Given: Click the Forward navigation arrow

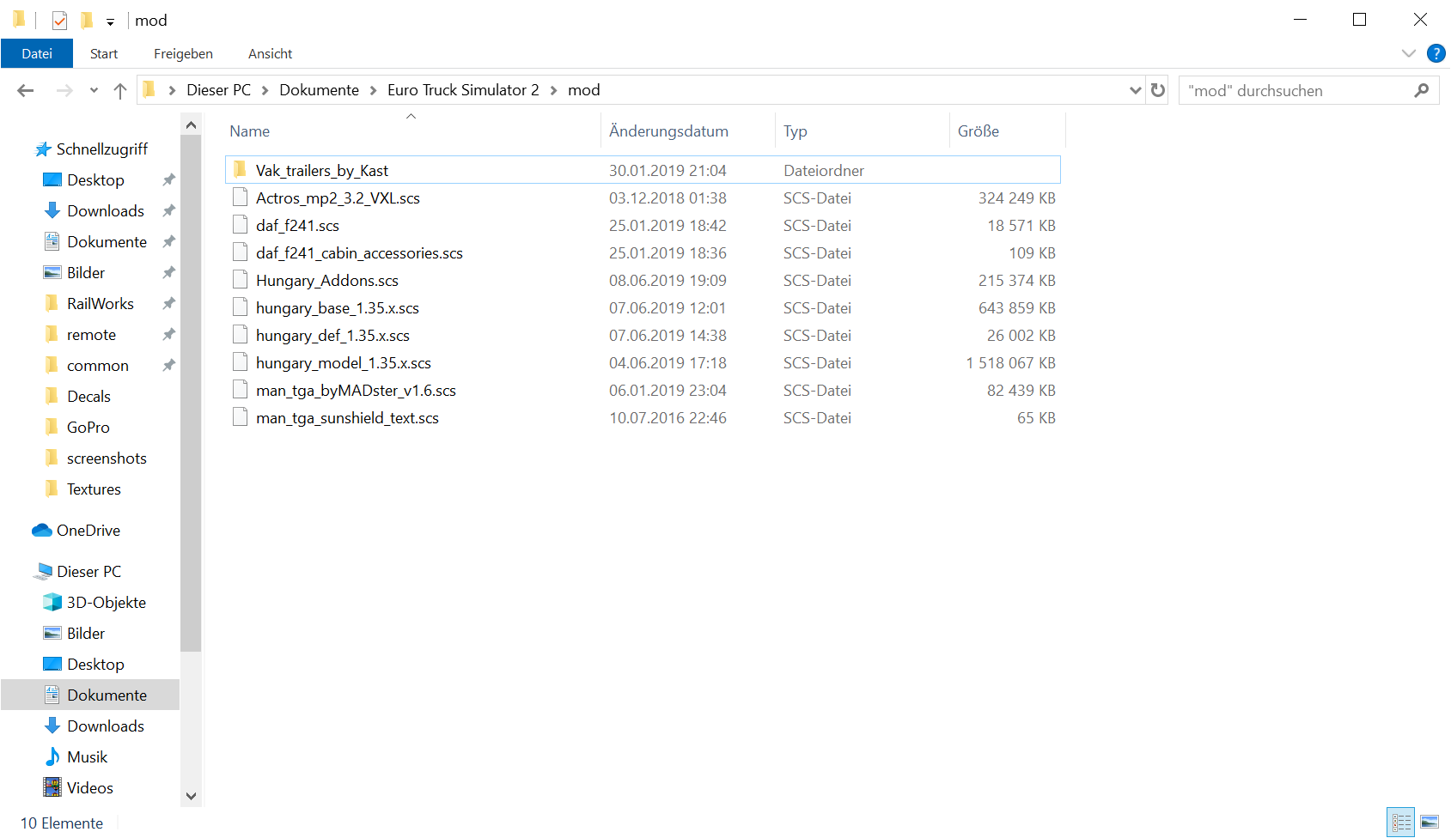Looking at the screenshot, I should tap(64, 90).
